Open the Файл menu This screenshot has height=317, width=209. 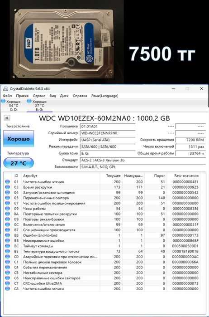tap(7, 96)
